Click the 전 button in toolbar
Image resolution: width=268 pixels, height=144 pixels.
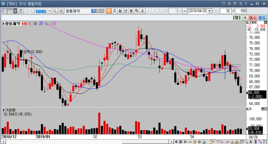(21, 11)
